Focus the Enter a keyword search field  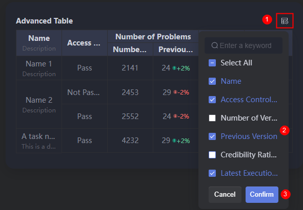[x=244, y=45]
